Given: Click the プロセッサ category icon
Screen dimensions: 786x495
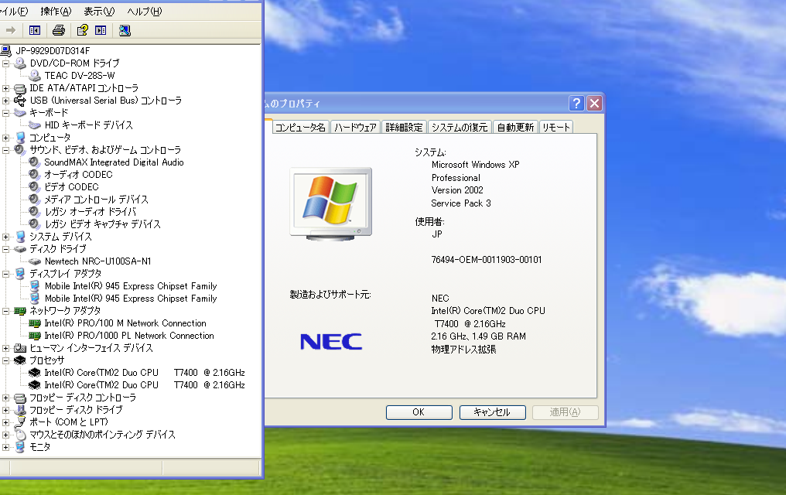Looking at the screenshot, I should (x=20, y=360).
